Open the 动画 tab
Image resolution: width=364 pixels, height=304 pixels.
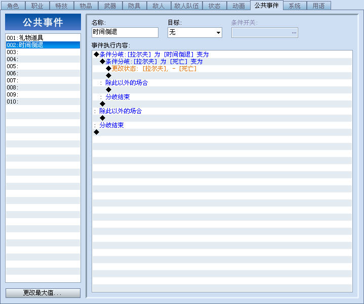[x=238, y=6]
